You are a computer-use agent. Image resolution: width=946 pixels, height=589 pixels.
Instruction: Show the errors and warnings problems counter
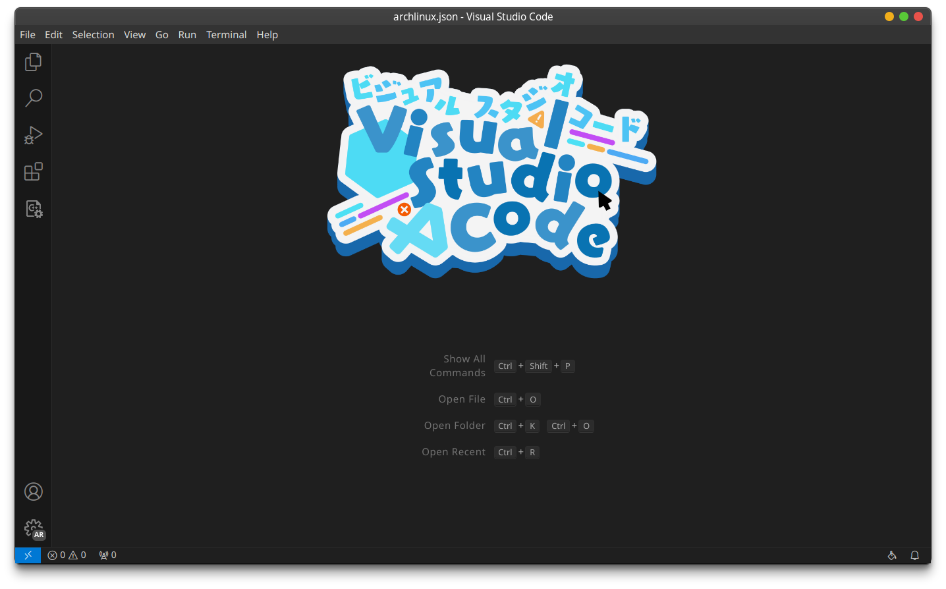[67, 555]
